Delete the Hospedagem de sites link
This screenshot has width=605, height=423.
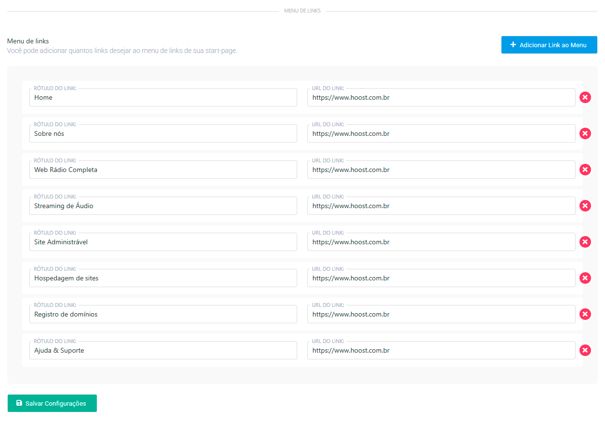[x=585, y=278]
